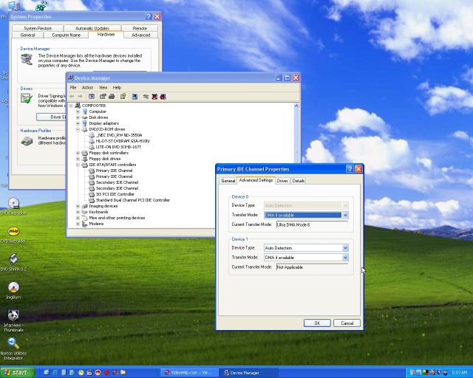Click the help question mark in Primary IDE Channel Properties
Viewport: 473px width, 378px height.
[x=350, y=169]
